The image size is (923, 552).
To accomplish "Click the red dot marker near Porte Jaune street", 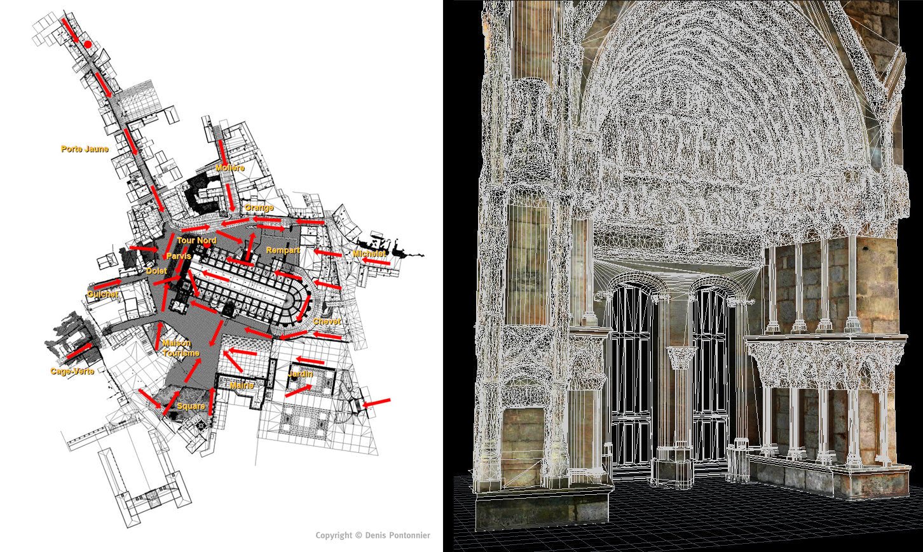I will [x=88, y=44].
